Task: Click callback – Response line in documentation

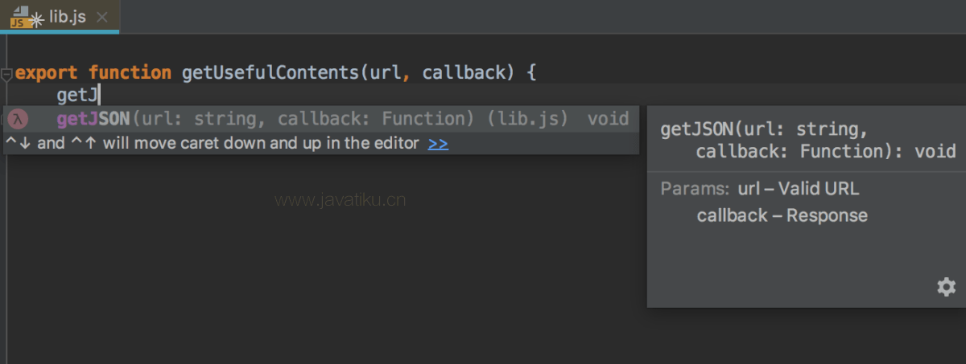Action: (782, 216)
